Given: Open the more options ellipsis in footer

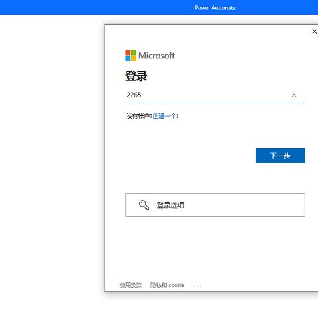Looking at the screenshot, I should [197, 286].
